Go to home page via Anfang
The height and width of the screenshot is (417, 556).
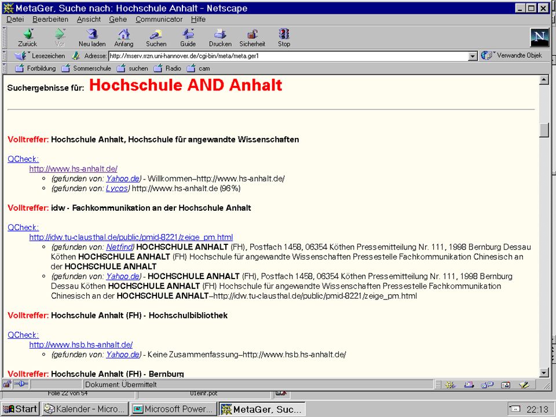(x=124, y=38)
